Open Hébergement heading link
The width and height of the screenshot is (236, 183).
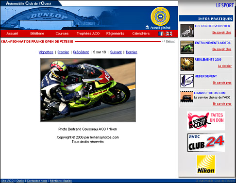(205, 76)
